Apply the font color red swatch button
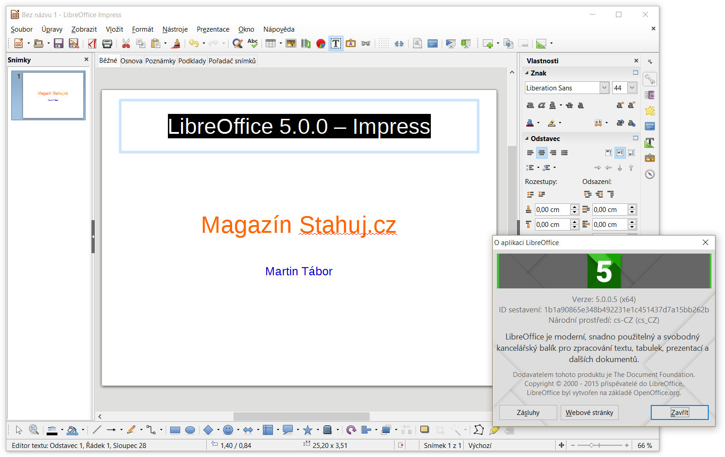725x457 pixels. point(530,123)
